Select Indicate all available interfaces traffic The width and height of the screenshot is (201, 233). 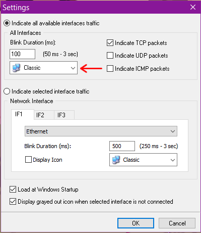[x=7, y=23]
